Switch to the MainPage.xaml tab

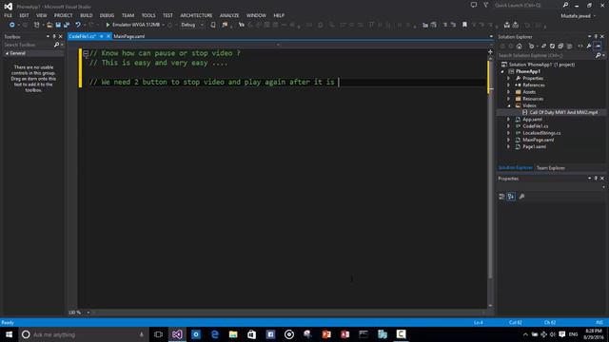[129, 36]
